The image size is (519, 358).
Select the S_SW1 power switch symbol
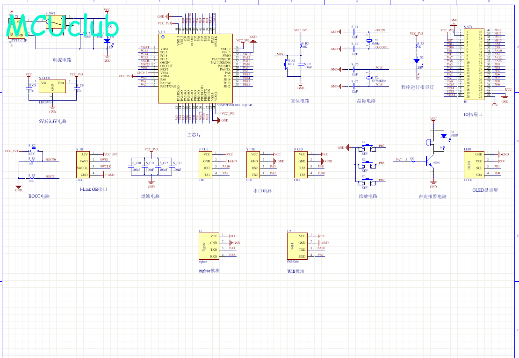[x=56, y=22]
